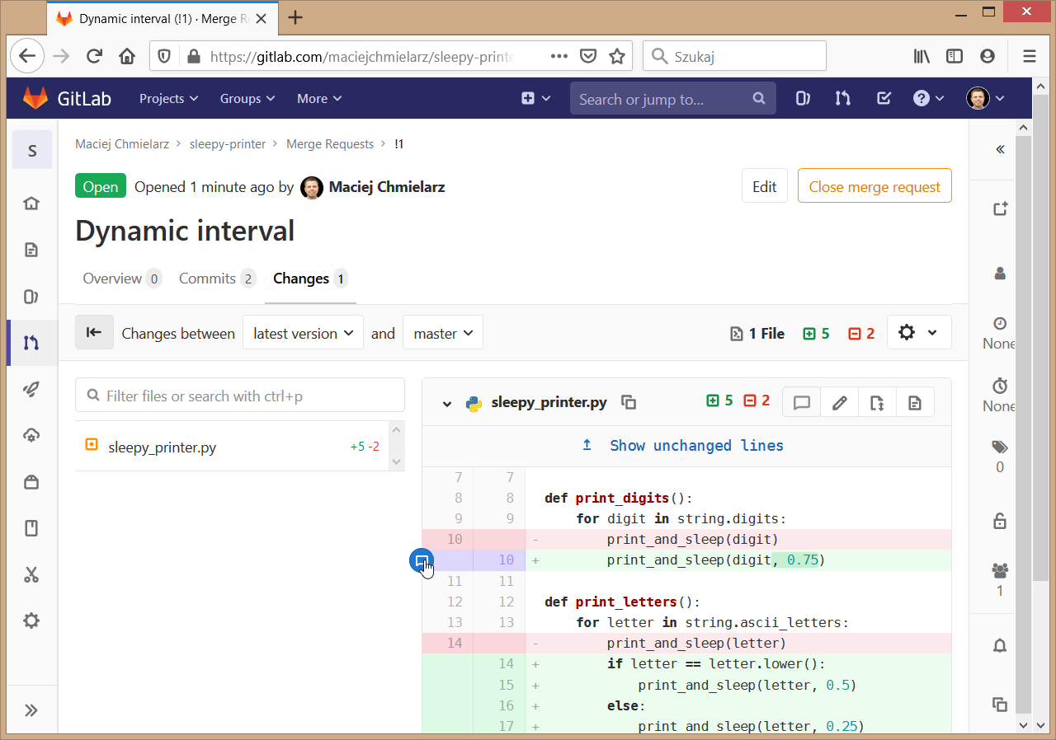Click Show unchanged lines link
This screenshot has height=740, width=1056.
pyautogui.click(x=695, y=446)
